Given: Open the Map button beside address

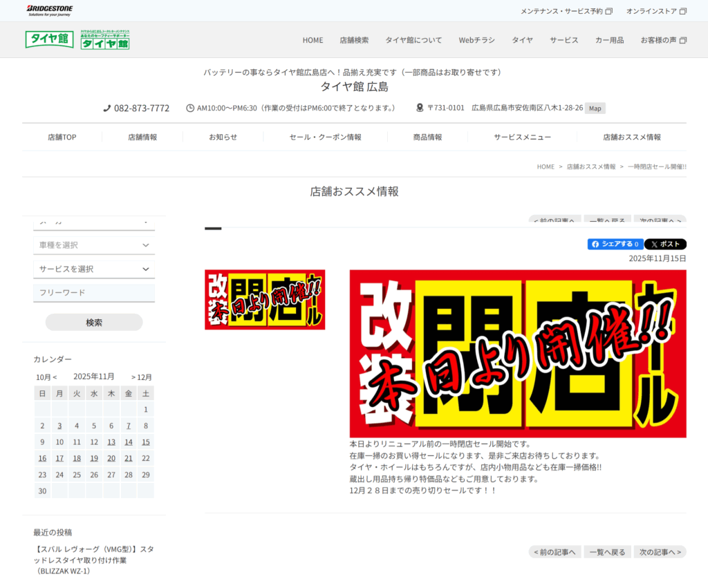Looking at the screenshot, I should point(595,108).
